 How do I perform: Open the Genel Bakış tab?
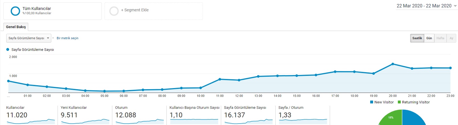pos(16,27)
